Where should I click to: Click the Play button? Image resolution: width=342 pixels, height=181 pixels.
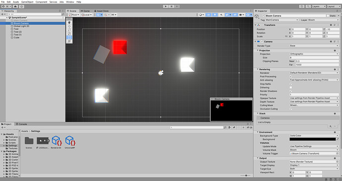(x=166, y=6)
